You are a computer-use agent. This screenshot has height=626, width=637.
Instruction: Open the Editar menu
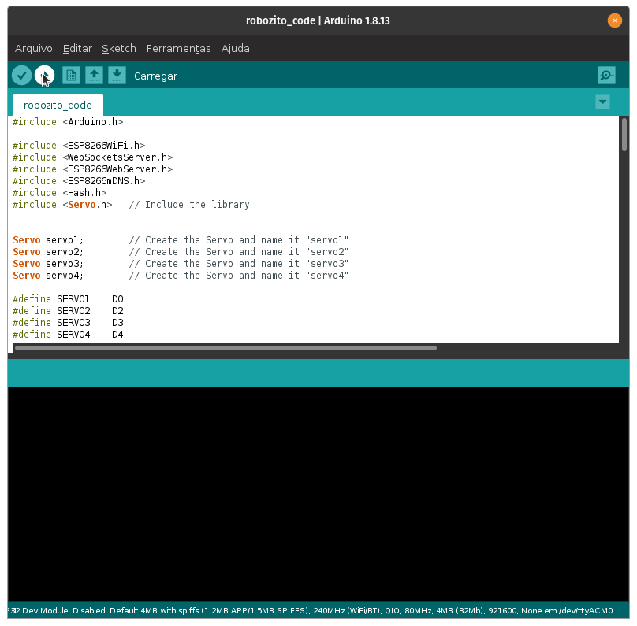[77, 48]
